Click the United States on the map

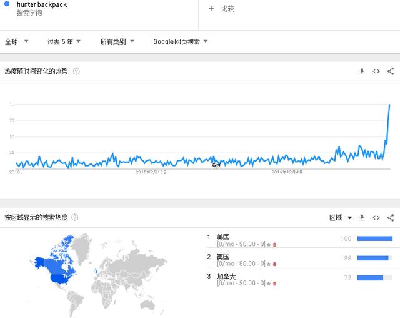61,279
